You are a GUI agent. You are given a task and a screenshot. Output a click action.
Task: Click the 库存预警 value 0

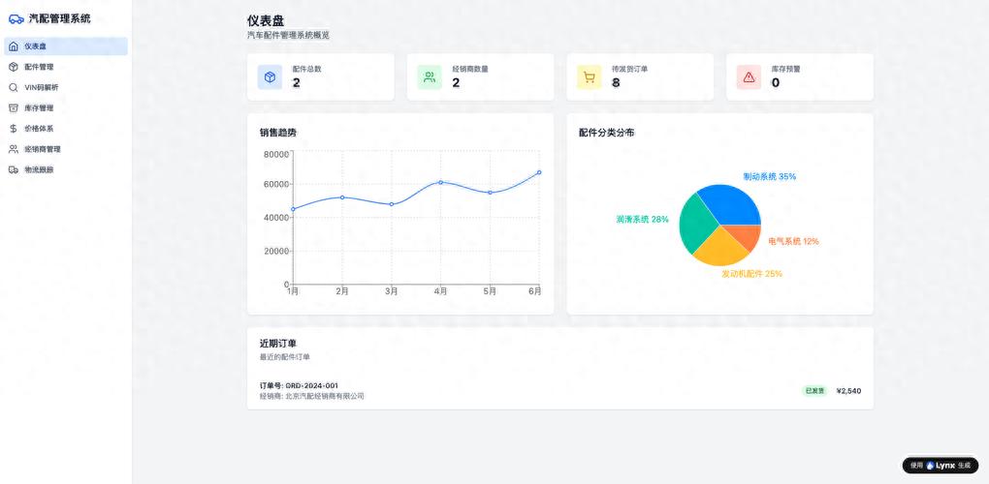[775, 83]
